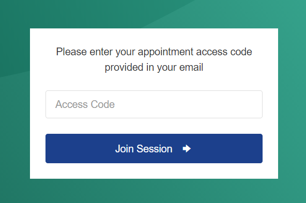Screen dimensions: 306x203
Task: Click the Join Session button
Action: pos(154,148)
